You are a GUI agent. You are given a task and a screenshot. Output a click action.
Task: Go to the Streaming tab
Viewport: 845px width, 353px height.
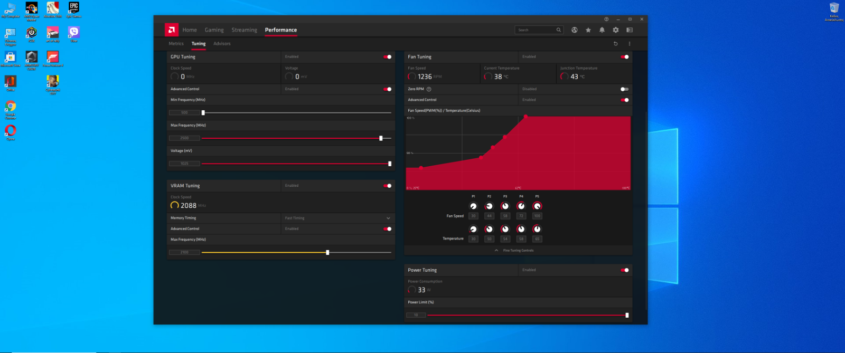(245, 30)
